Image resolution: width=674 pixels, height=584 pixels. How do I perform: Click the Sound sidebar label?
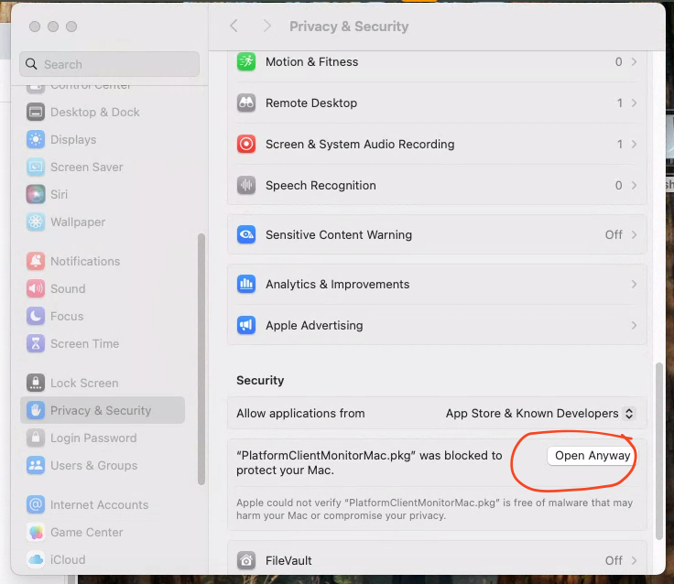(x=68, y=288)
